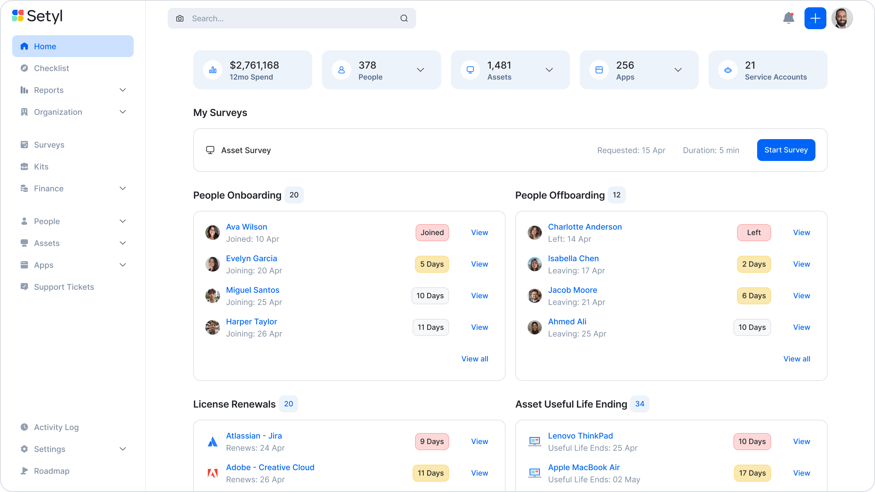Click View all under People Onboarding
Viewport: 875px width, 492px height.
(475, 359)
